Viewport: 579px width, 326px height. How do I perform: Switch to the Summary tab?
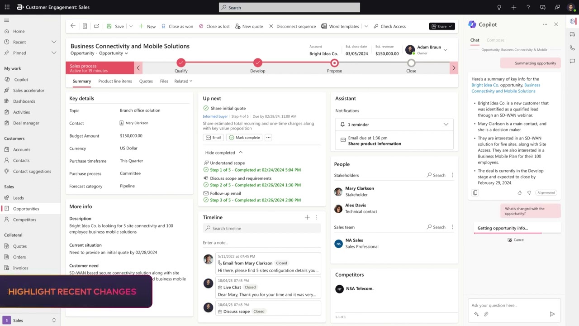click(x=82, y=81)
